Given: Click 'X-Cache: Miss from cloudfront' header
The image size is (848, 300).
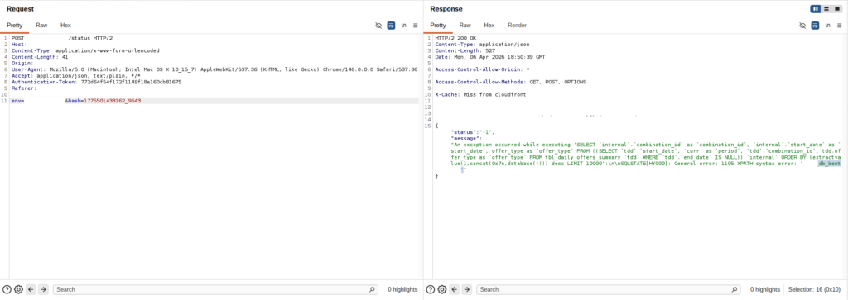Looking at the screenshot, I should [x=481, y=94].
